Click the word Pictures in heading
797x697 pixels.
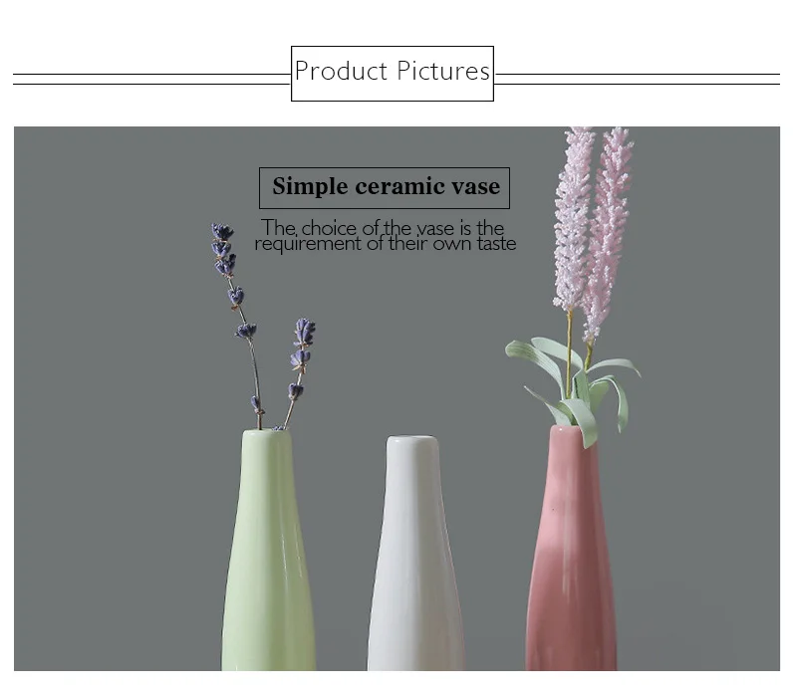click(442, 71)
